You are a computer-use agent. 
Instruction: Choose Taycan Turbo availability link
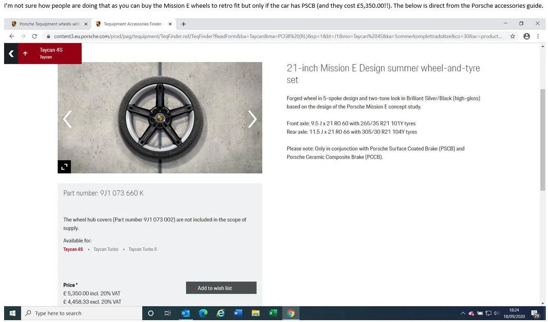[106, 249]
